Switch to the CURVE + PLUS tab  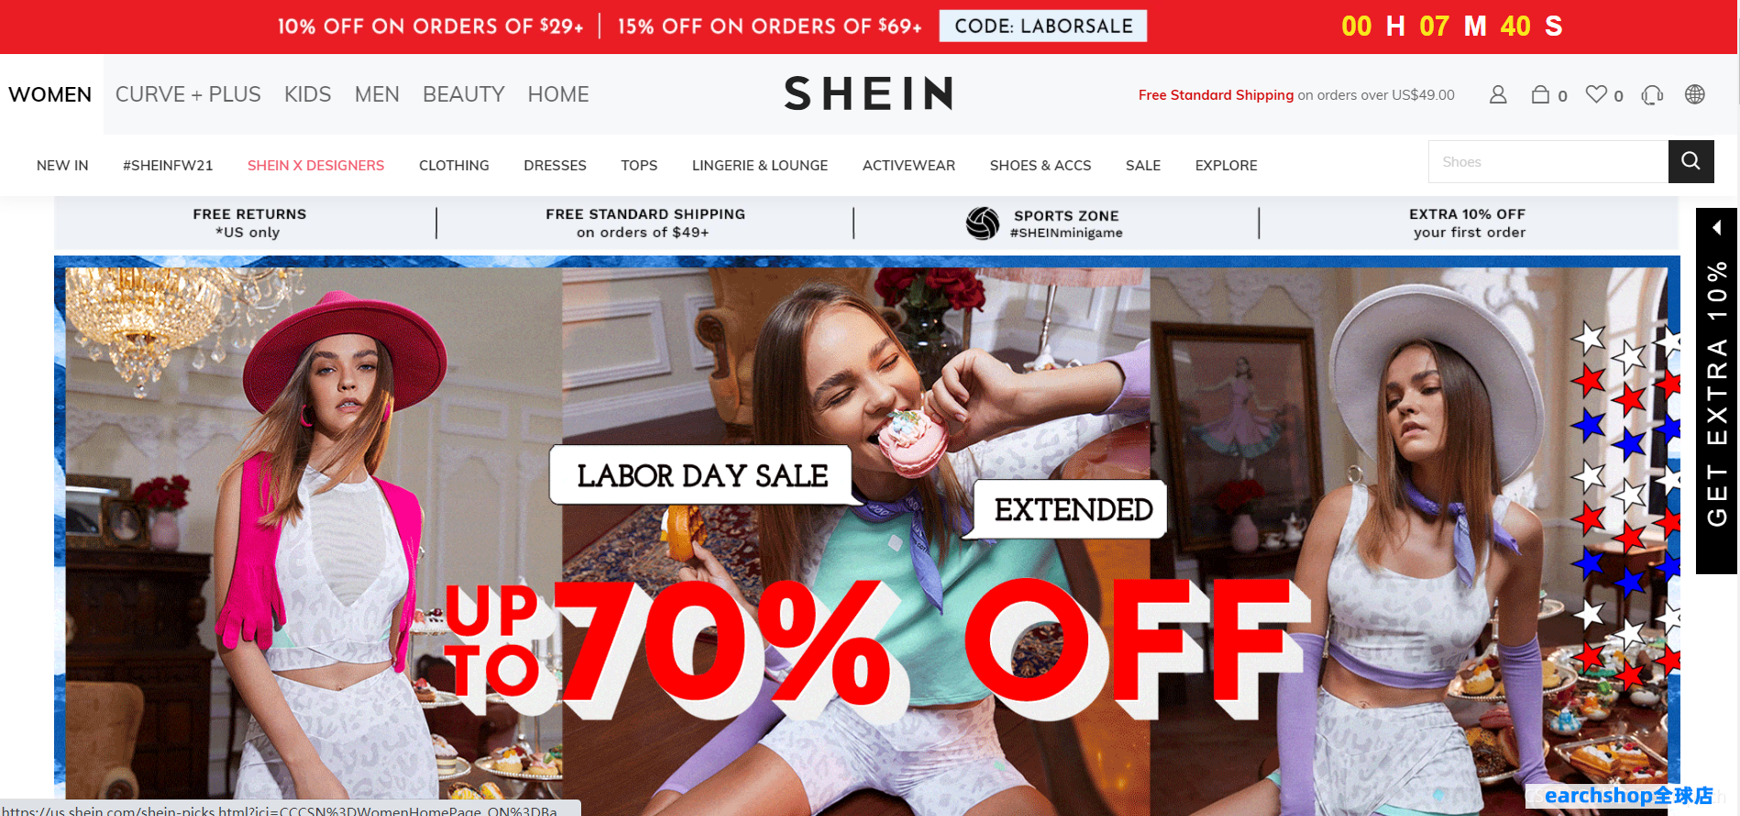tap(188, 94)
